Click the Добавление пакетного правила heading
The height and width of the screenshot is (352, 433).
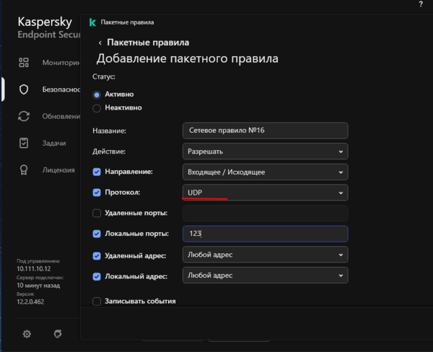click(x=187, y=59)
